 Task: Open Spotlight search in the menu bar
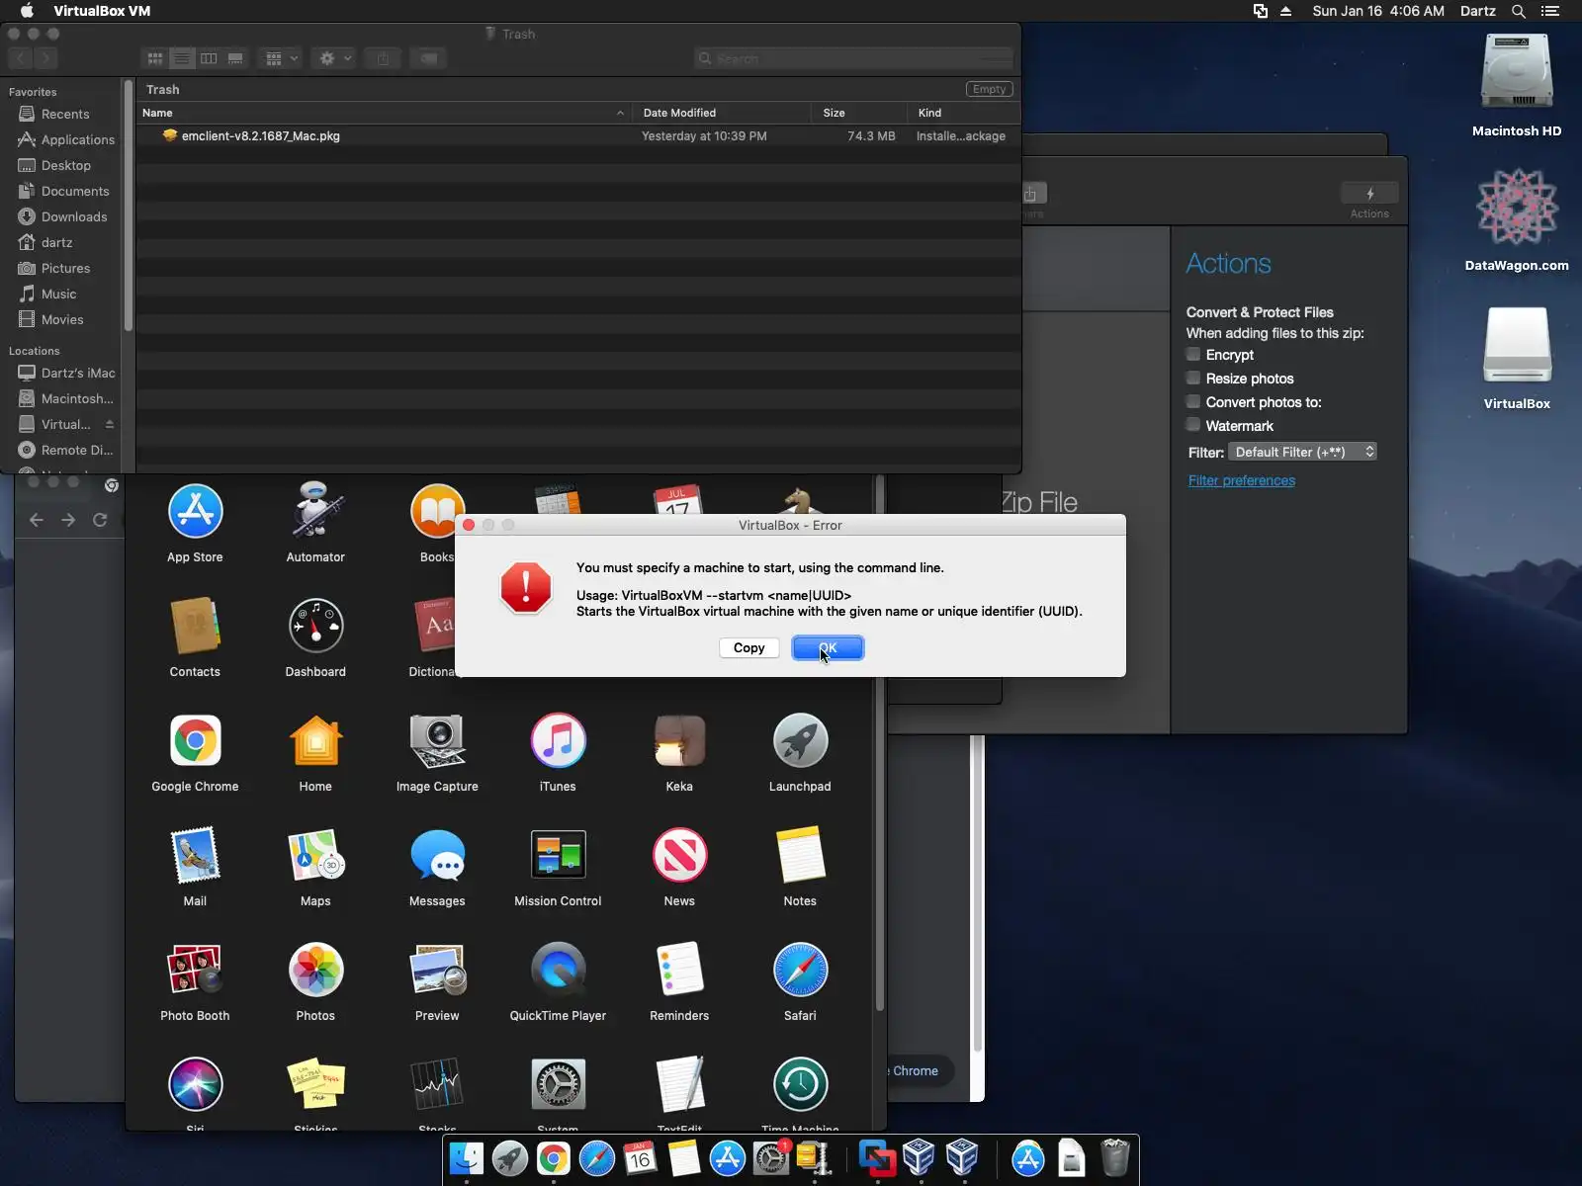coord(1519,11)
